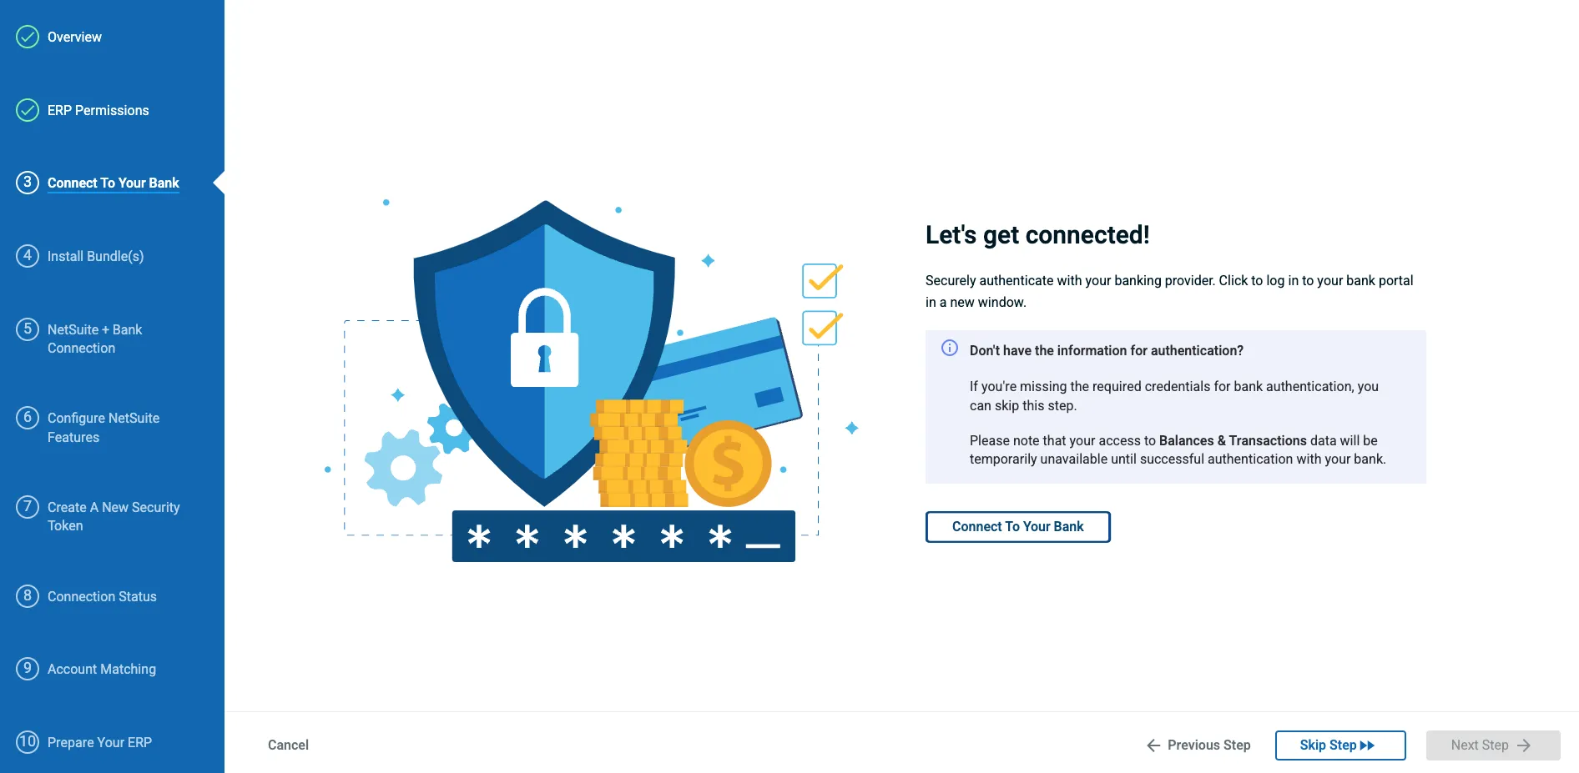Click the Overview completed checkmark icon
1579x773 pixels.
[28, 37]
